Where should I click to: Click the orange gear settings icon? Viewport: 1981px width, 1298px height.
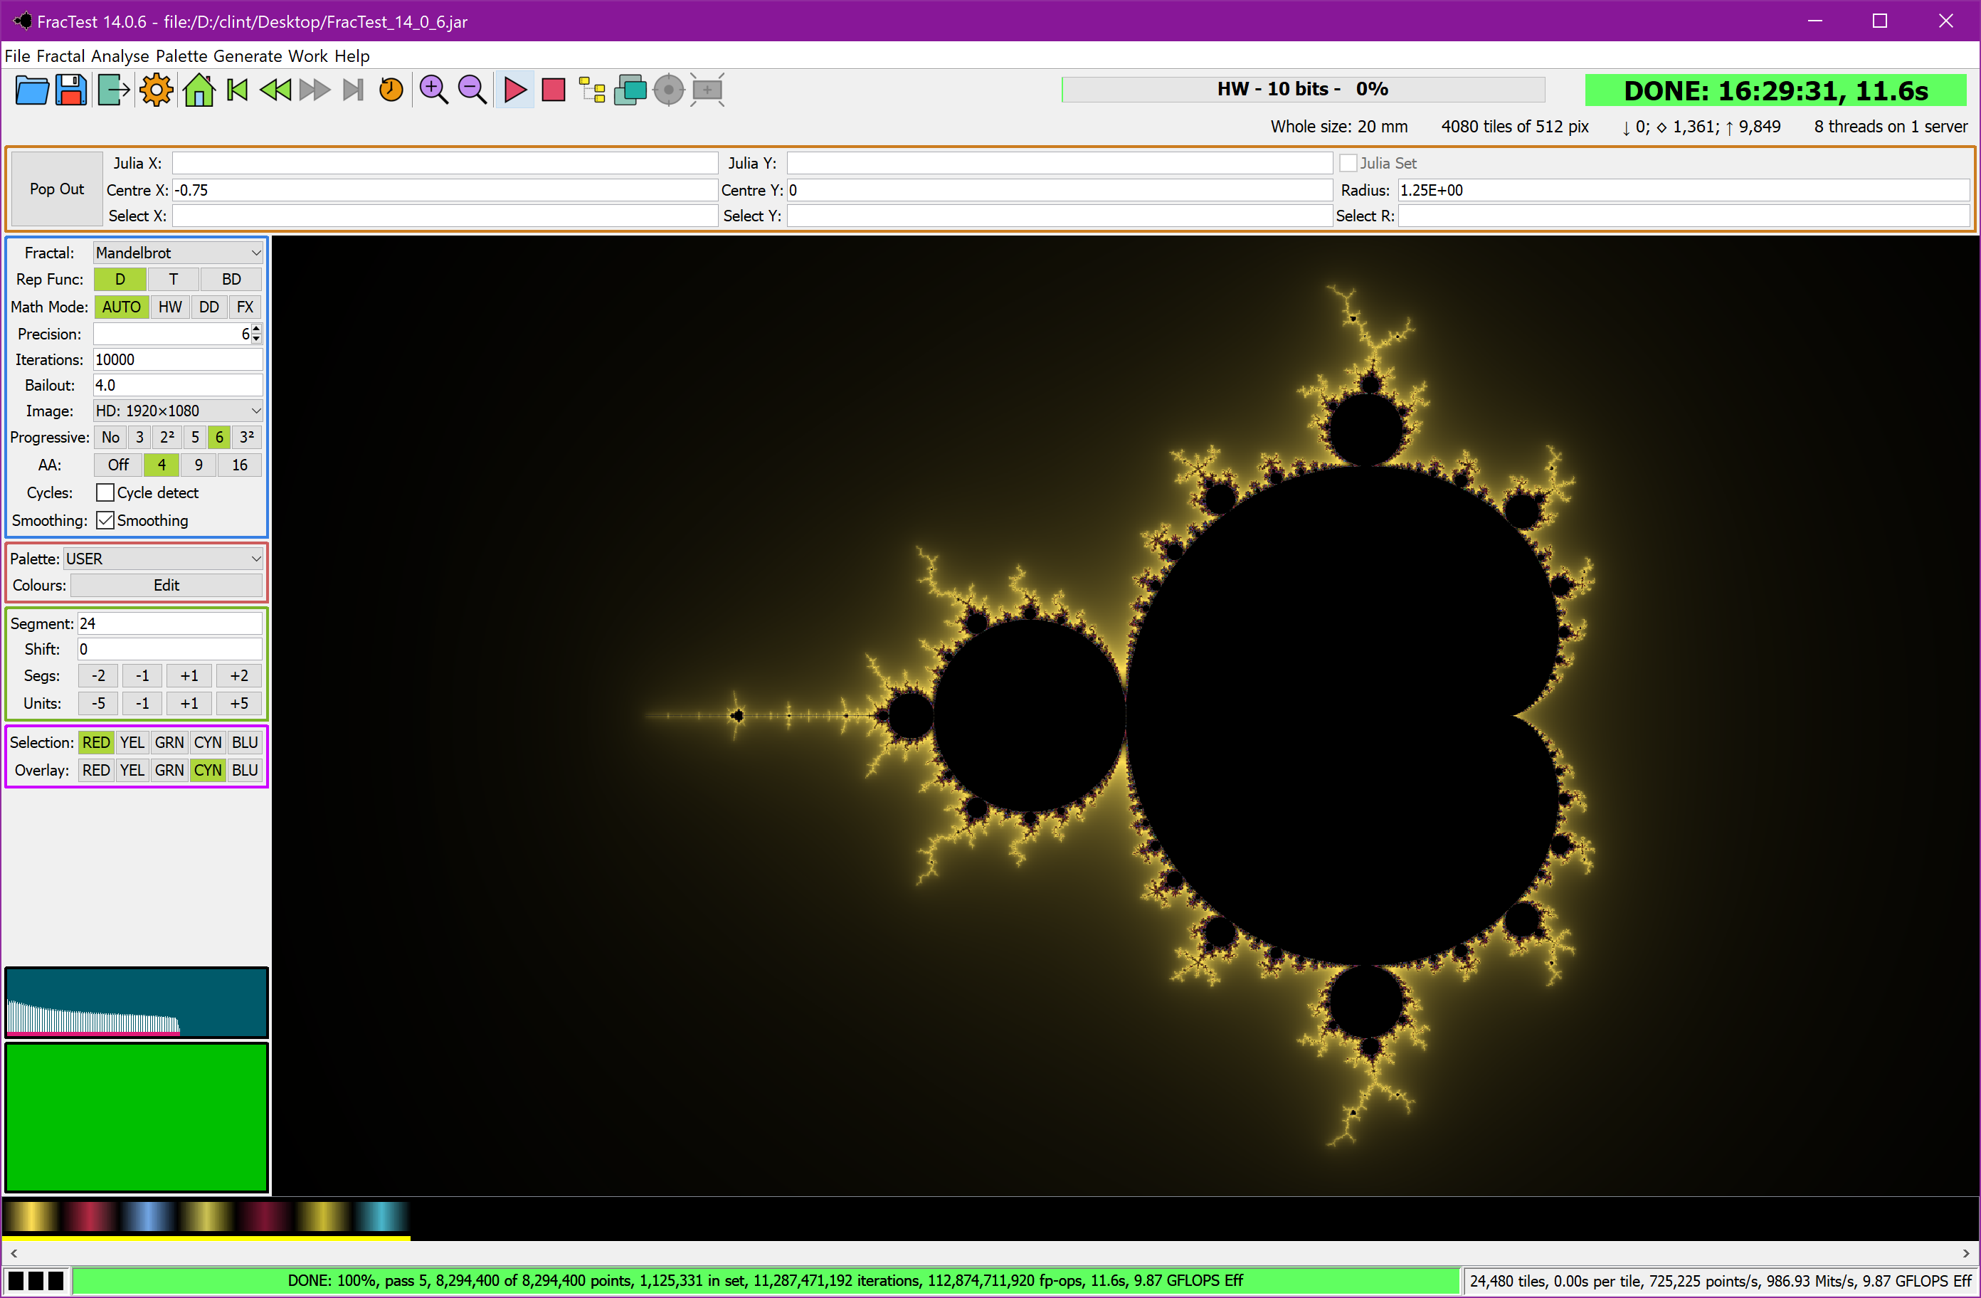coord(157,90)
